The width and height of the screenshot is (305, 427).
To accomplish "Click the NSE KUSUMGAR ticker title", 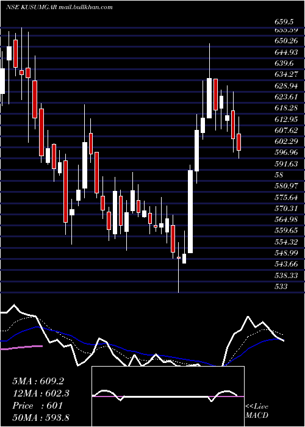I will [59, 7].
